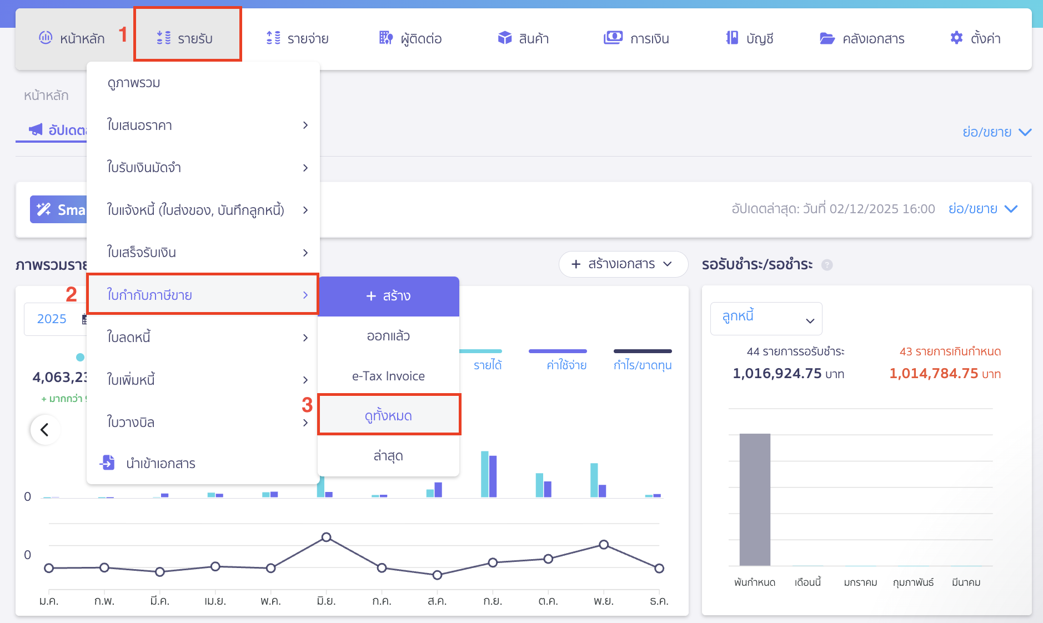Click the settings (ตั้งค่า) gear icon

956,38
